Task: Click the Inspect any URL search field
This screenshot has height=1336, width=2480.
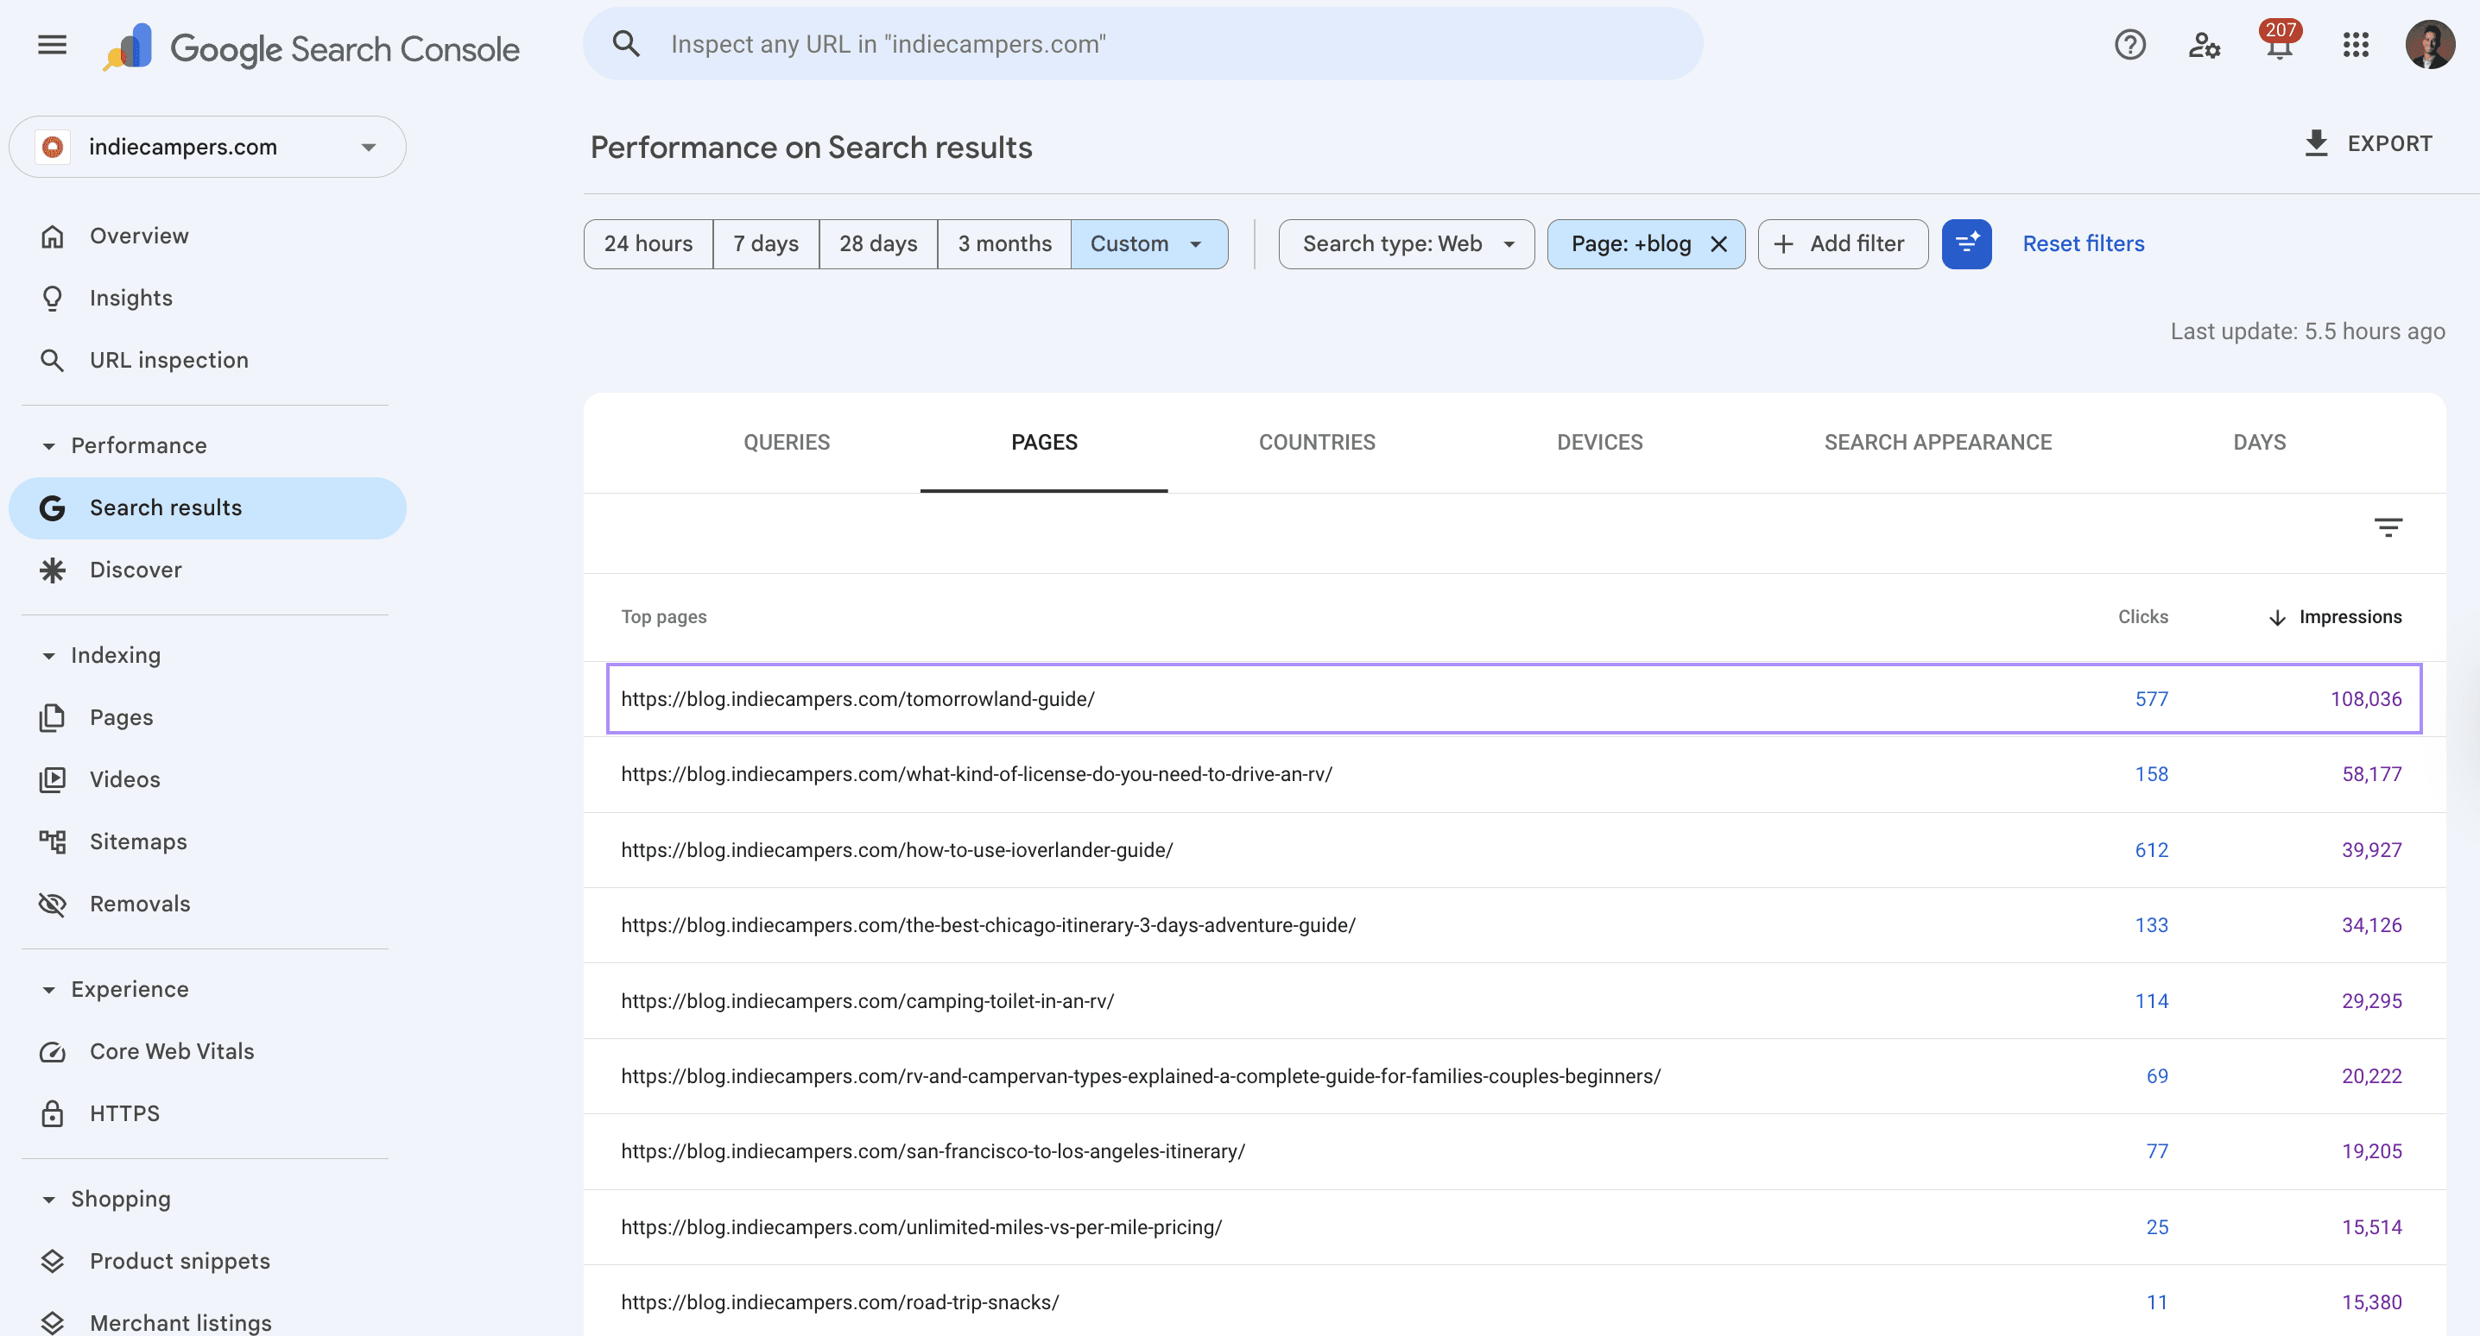Action: (x=1142, y=44)
